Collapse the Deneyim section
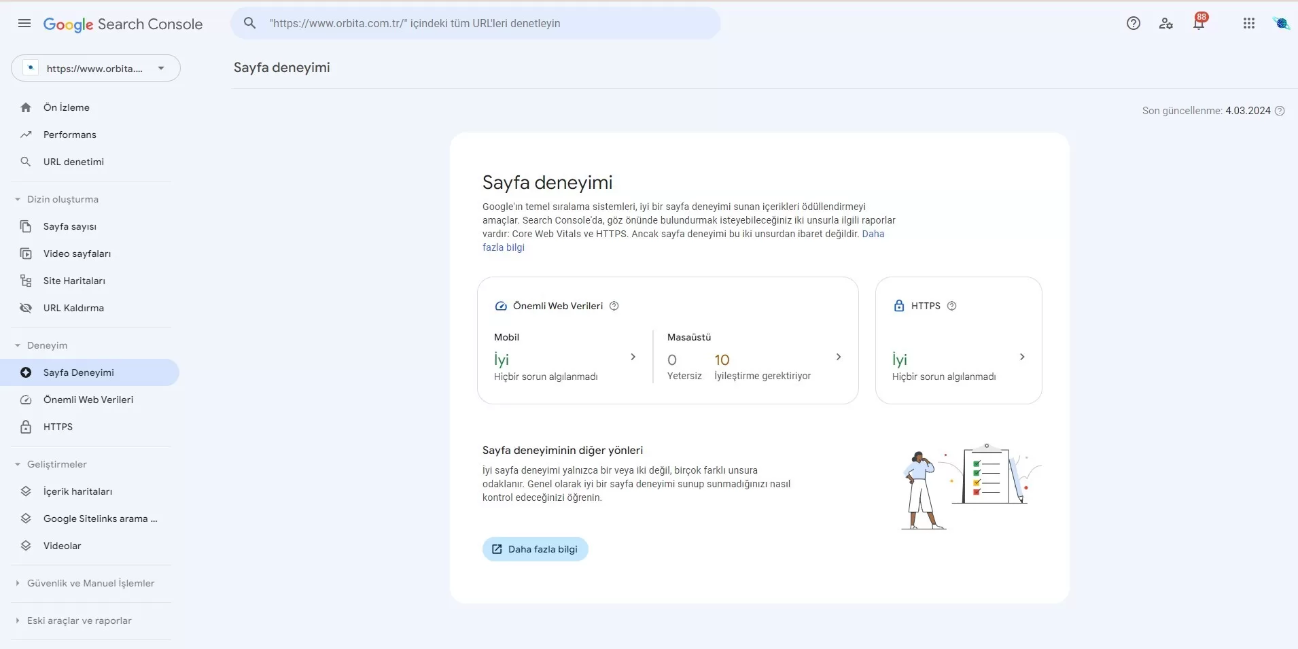 [18, 345]
